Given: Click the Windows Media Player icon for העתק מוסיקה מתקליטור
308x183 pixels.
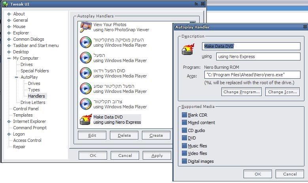Looking at the screenshot, I should coord(86,42).
